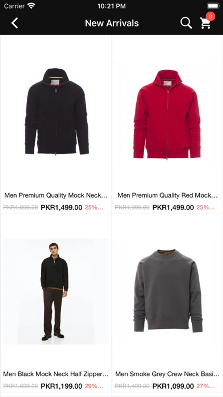The image size is (223, 397).
Task: Tap PKR1,199.00 price of half zipper
Action: 62,386
